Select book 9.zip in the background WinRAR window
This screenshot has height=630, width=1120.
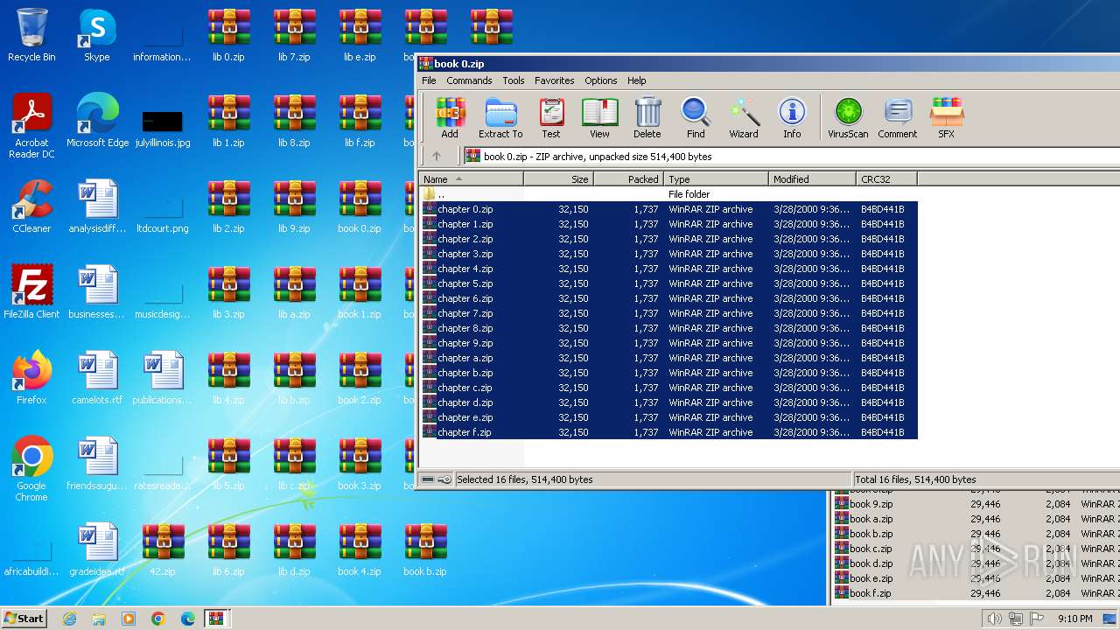click(x=976, y=504)
